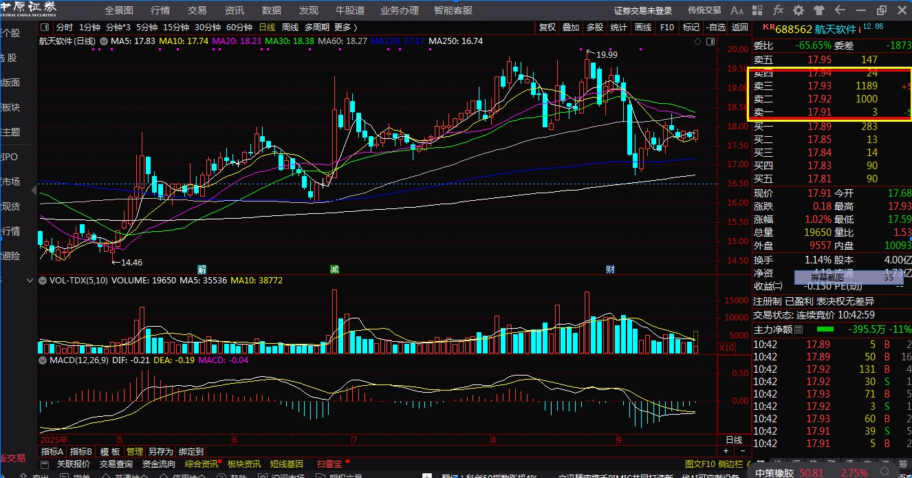Click the 统计 statistics button
Viewport: 912px width, 478px height.
pos(619,28)
